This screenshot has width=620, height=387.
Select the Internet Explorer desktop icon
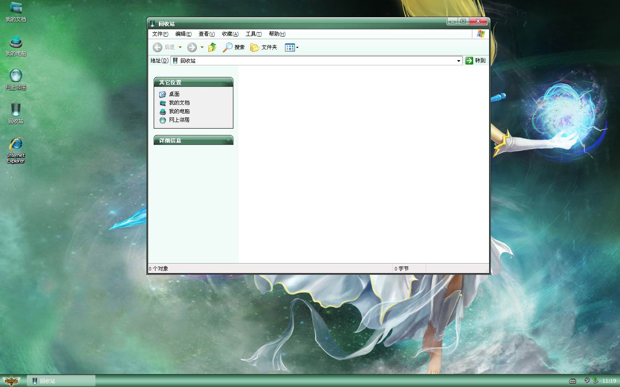pyautogui.click(x=16, y=150)
